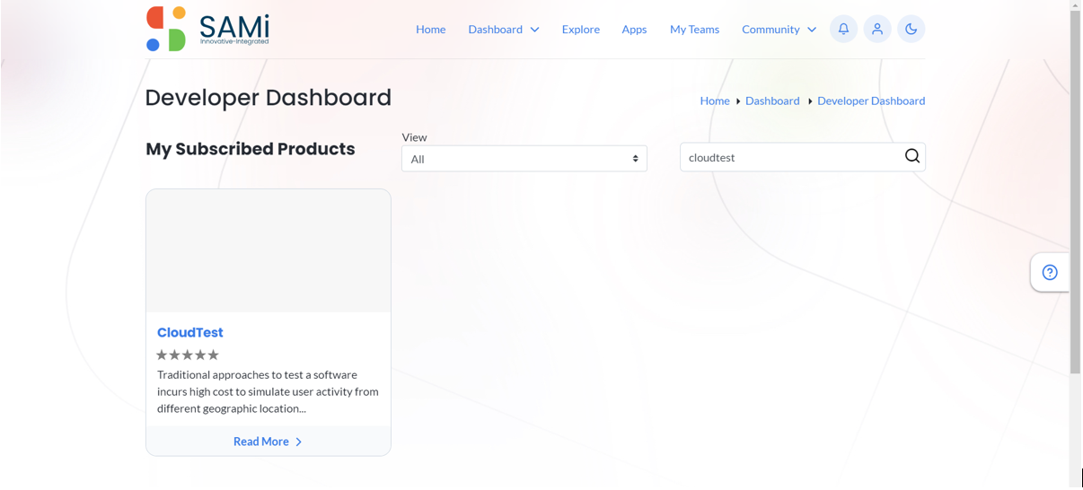Image resolution: width=1083 pixels, height=490 pixels.
Task: Open the user profile icon
Action: 877,29
